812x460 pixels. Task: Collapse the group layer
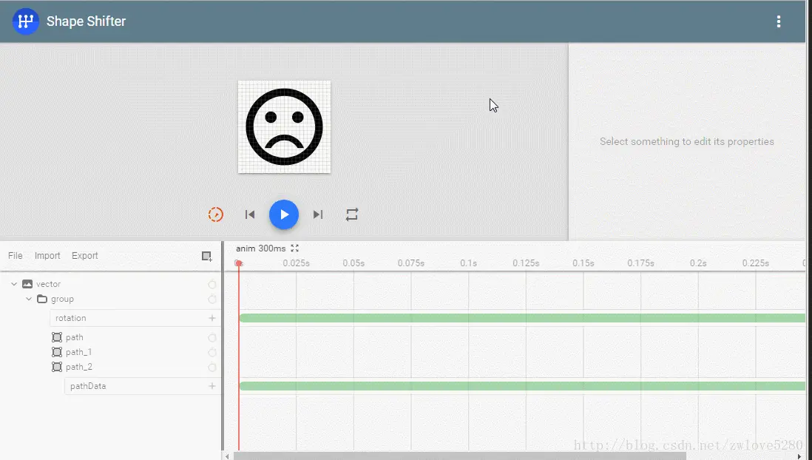pos(29,299)
